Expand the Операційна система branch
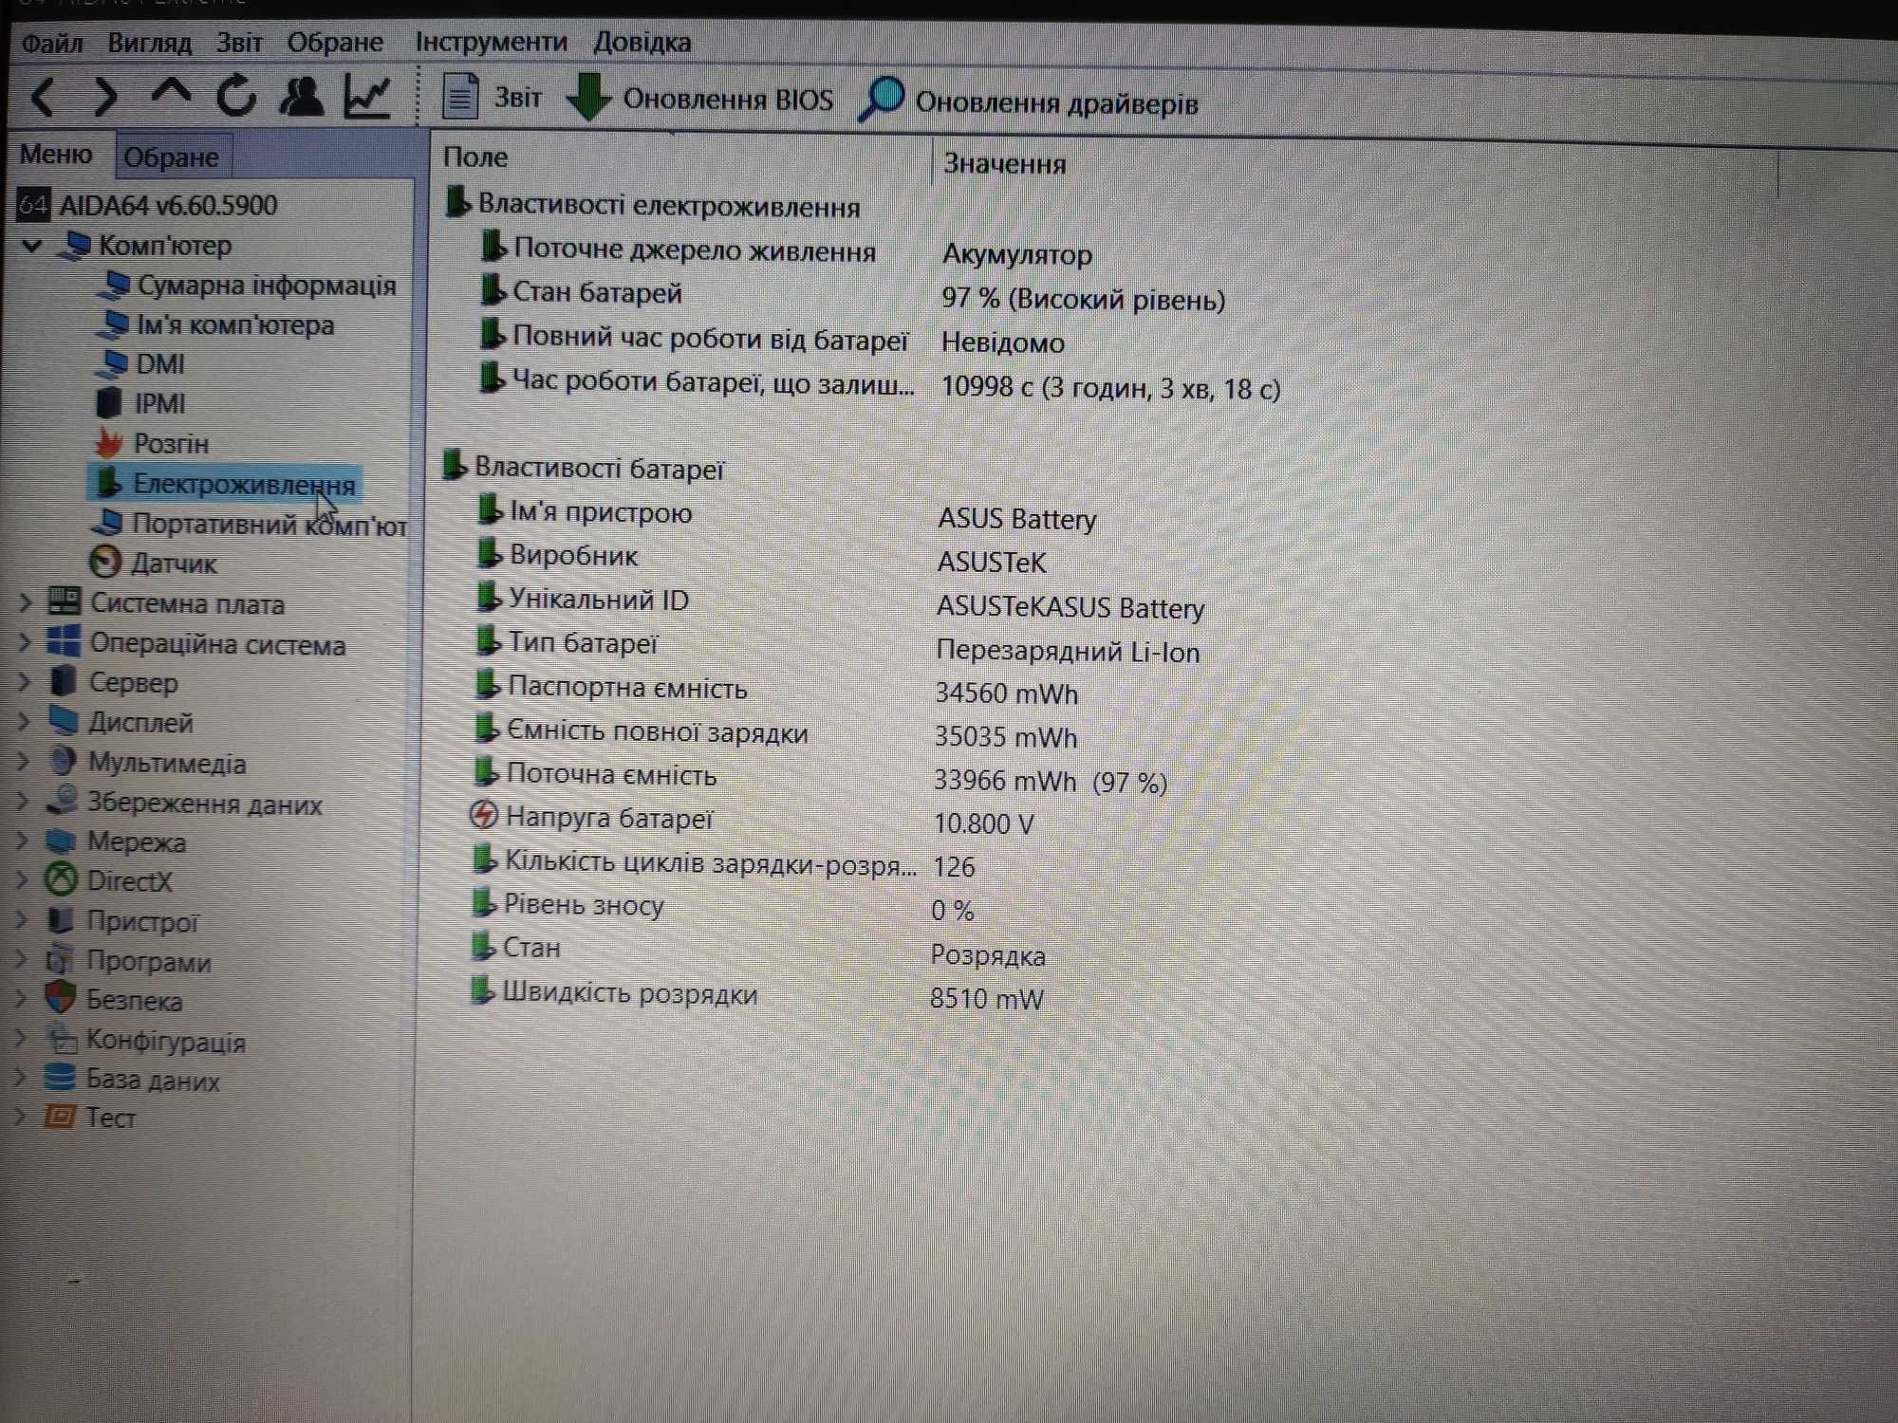Screen dimensions: 1898x1423 [25, 642]
